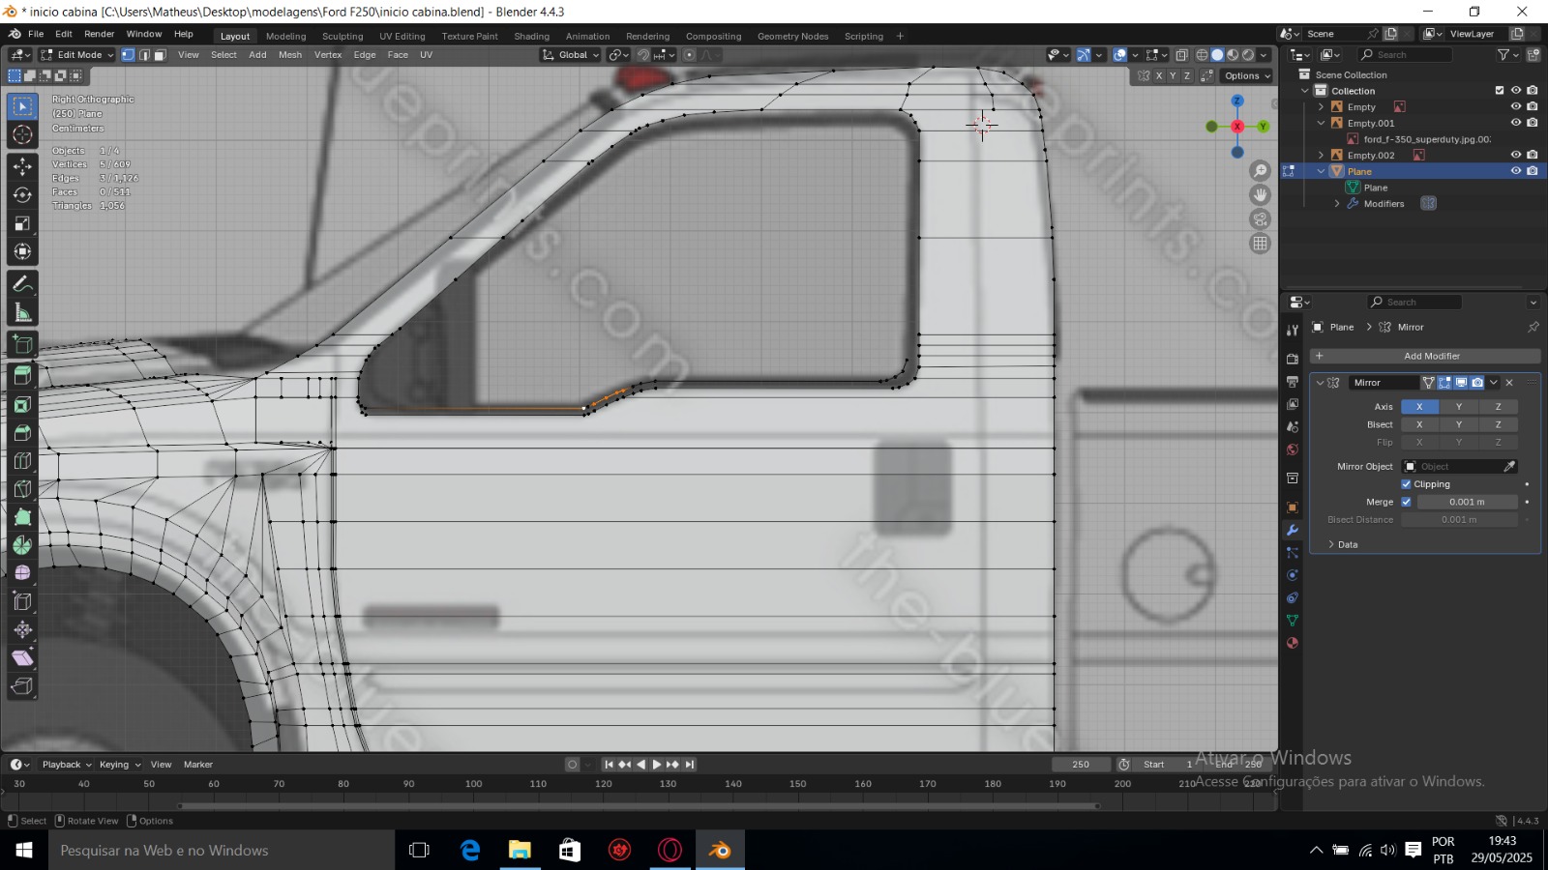
Task: Click the current frame 250 field
Action: tap(1081, 765)
